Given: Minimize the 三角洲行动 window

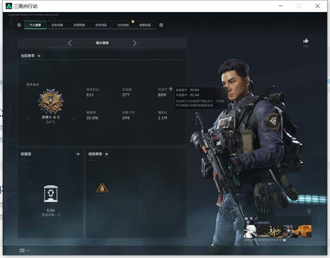Looking at the screenshot, I should coord(281,6).
